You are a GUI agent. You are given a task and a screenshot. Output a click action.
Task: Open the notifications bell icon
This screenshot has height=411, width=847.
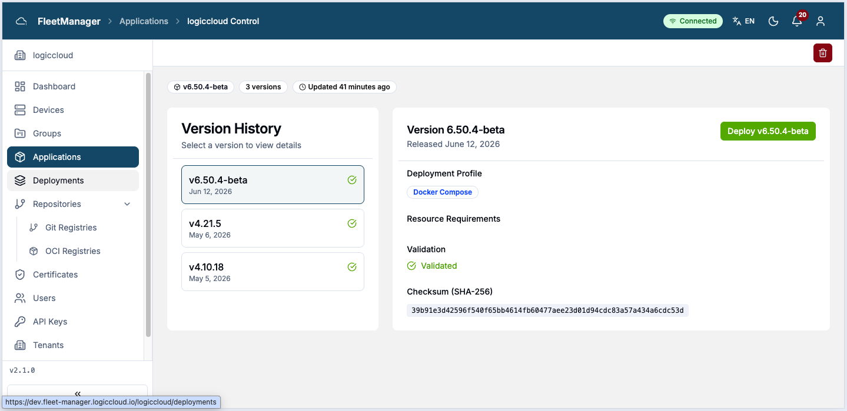click(x=797, y=21)
